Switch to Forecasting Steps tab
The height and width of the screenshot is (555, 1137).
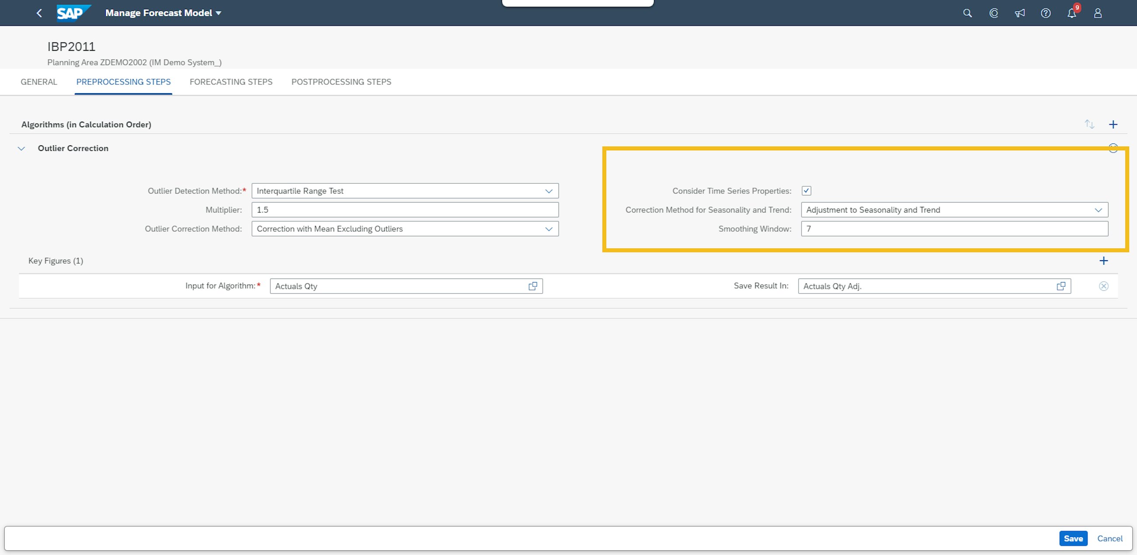coord(231,82)
